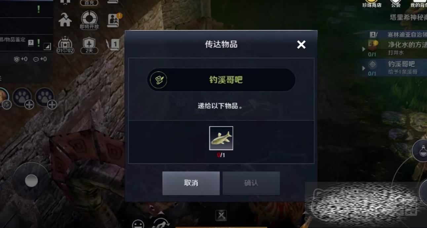This screenshot has height=228, width=427.
Task: Open the 01-02 castle event icon
Action: pos(65,45)
